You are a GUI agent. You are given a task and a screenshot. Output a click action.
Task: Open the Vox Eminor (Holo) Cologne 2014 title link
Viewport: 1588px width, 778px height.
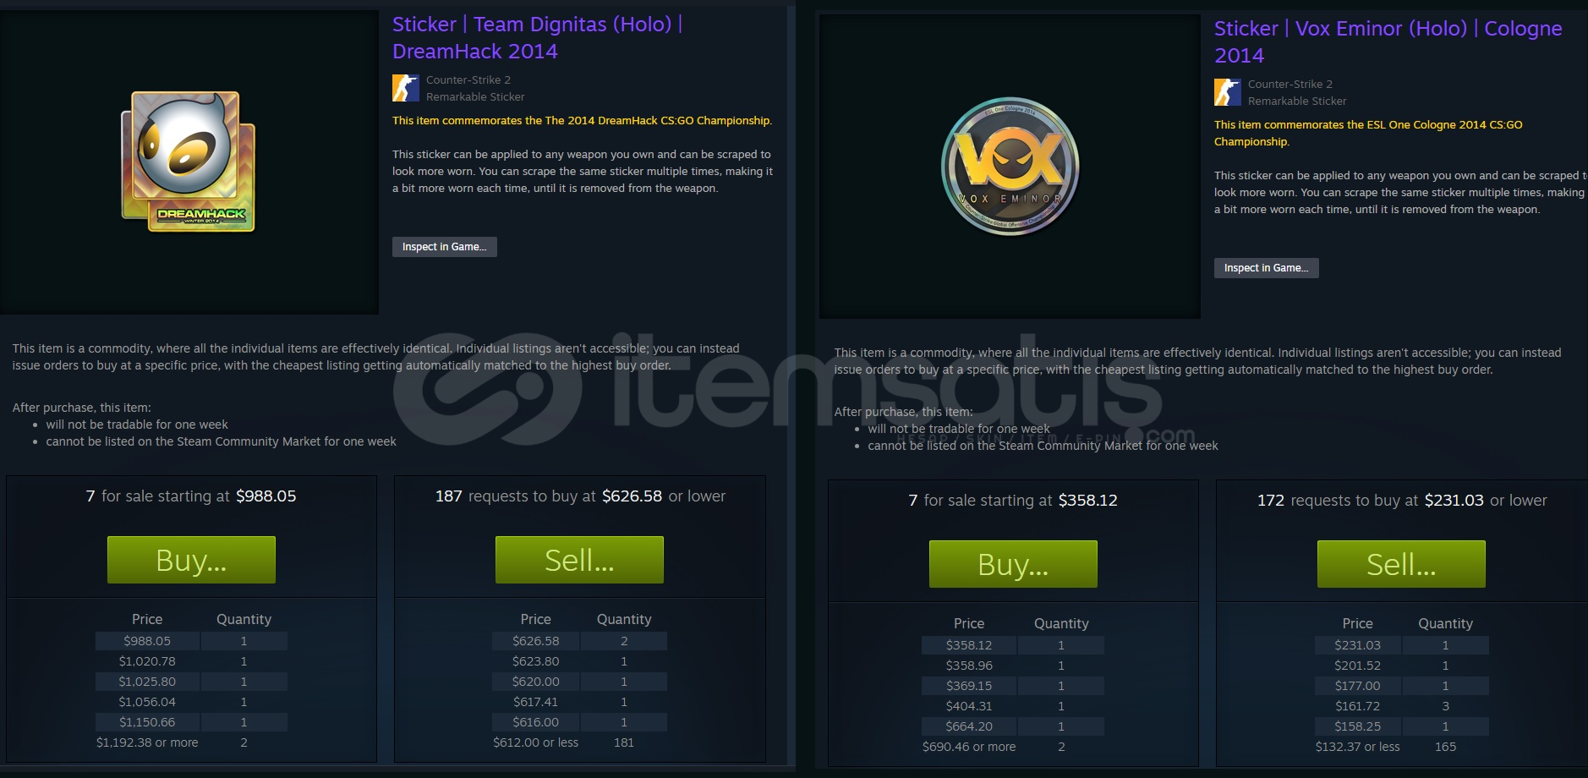1388,41
